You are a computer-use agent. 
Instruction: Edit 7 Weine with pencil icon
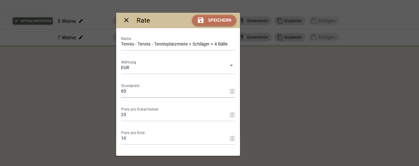click(81, 37)
